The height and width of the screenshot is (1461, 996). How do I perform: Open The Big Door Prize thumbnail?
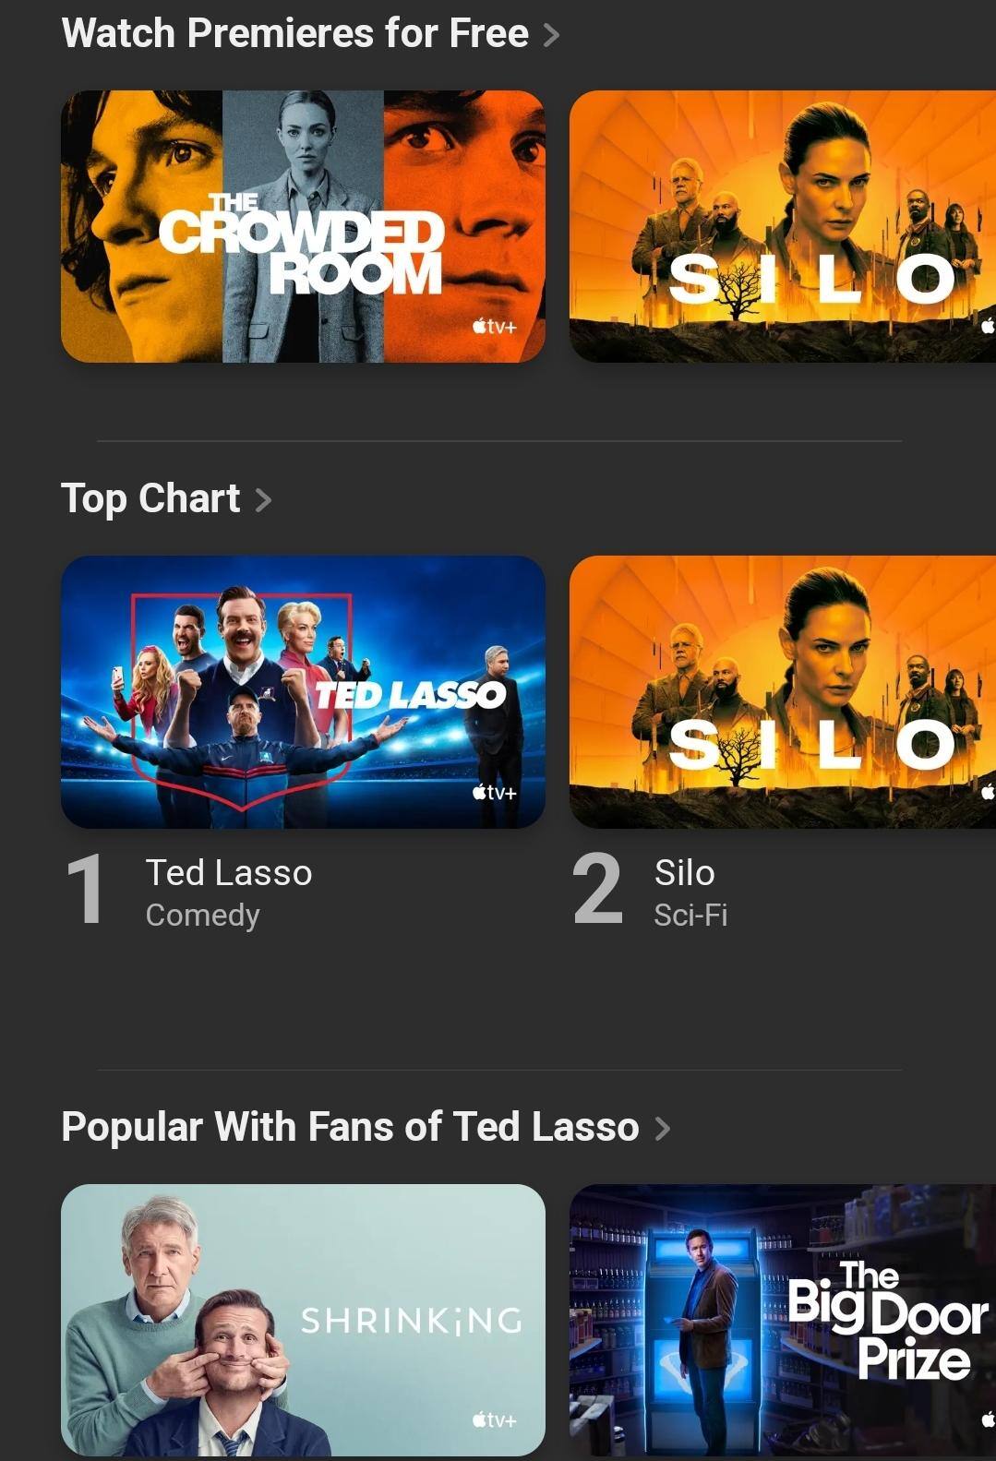pos(783,1320)
